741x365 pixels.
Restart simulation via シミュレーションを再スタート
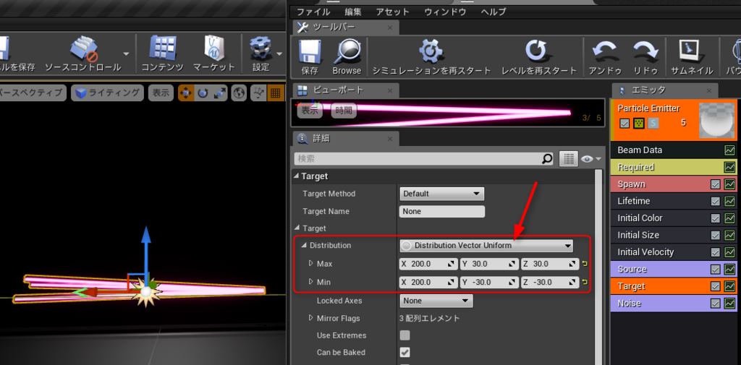pos(431,57)
